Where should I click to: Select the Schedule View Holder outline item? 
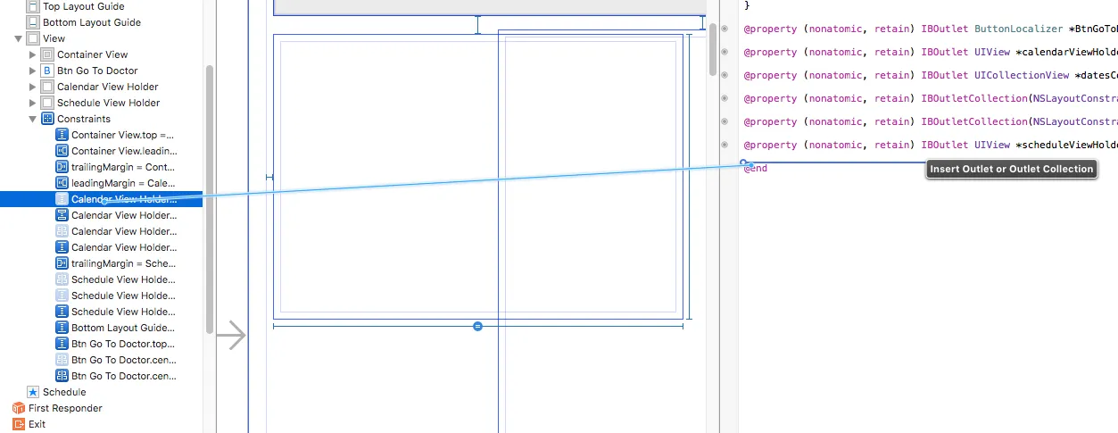pyautogui.click(x=109, y=103)
